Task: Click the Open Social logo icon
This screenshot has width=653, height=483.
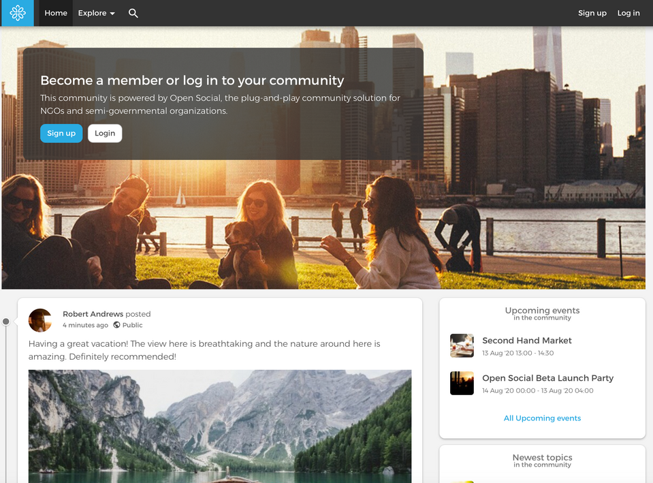Action: click(17, 13)
